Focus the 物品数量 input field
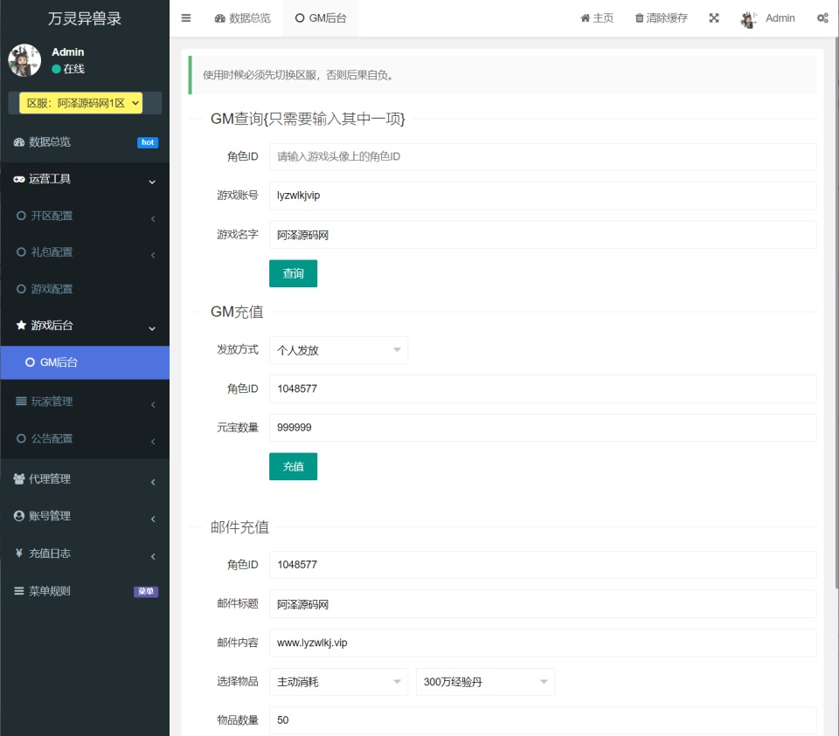 tap(543, 720)
